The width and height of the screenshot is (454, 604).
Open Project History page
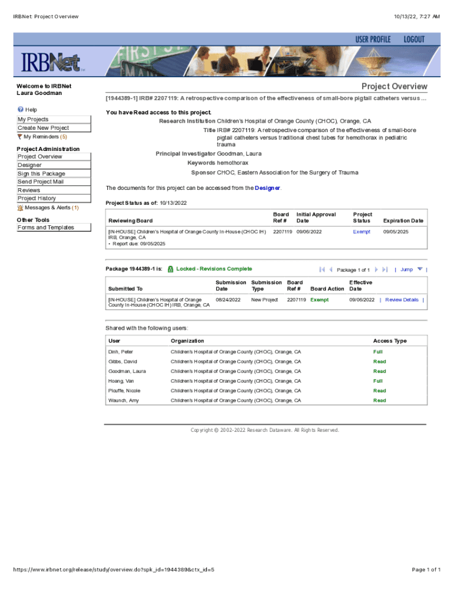[37, 199]
